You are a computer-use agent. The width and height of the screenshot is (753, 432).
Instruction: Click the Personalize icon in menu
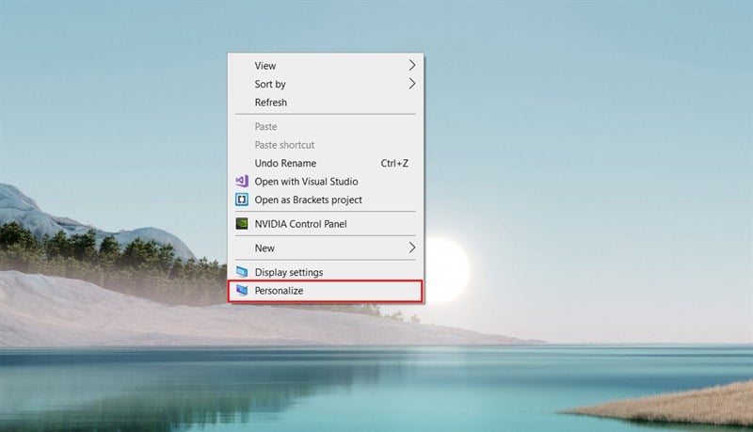click(241, 292)
